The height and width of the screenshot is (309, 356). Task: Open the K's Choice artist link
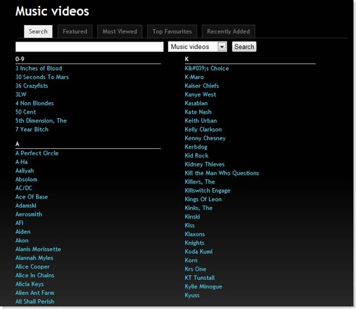click(x=207, y=68)
